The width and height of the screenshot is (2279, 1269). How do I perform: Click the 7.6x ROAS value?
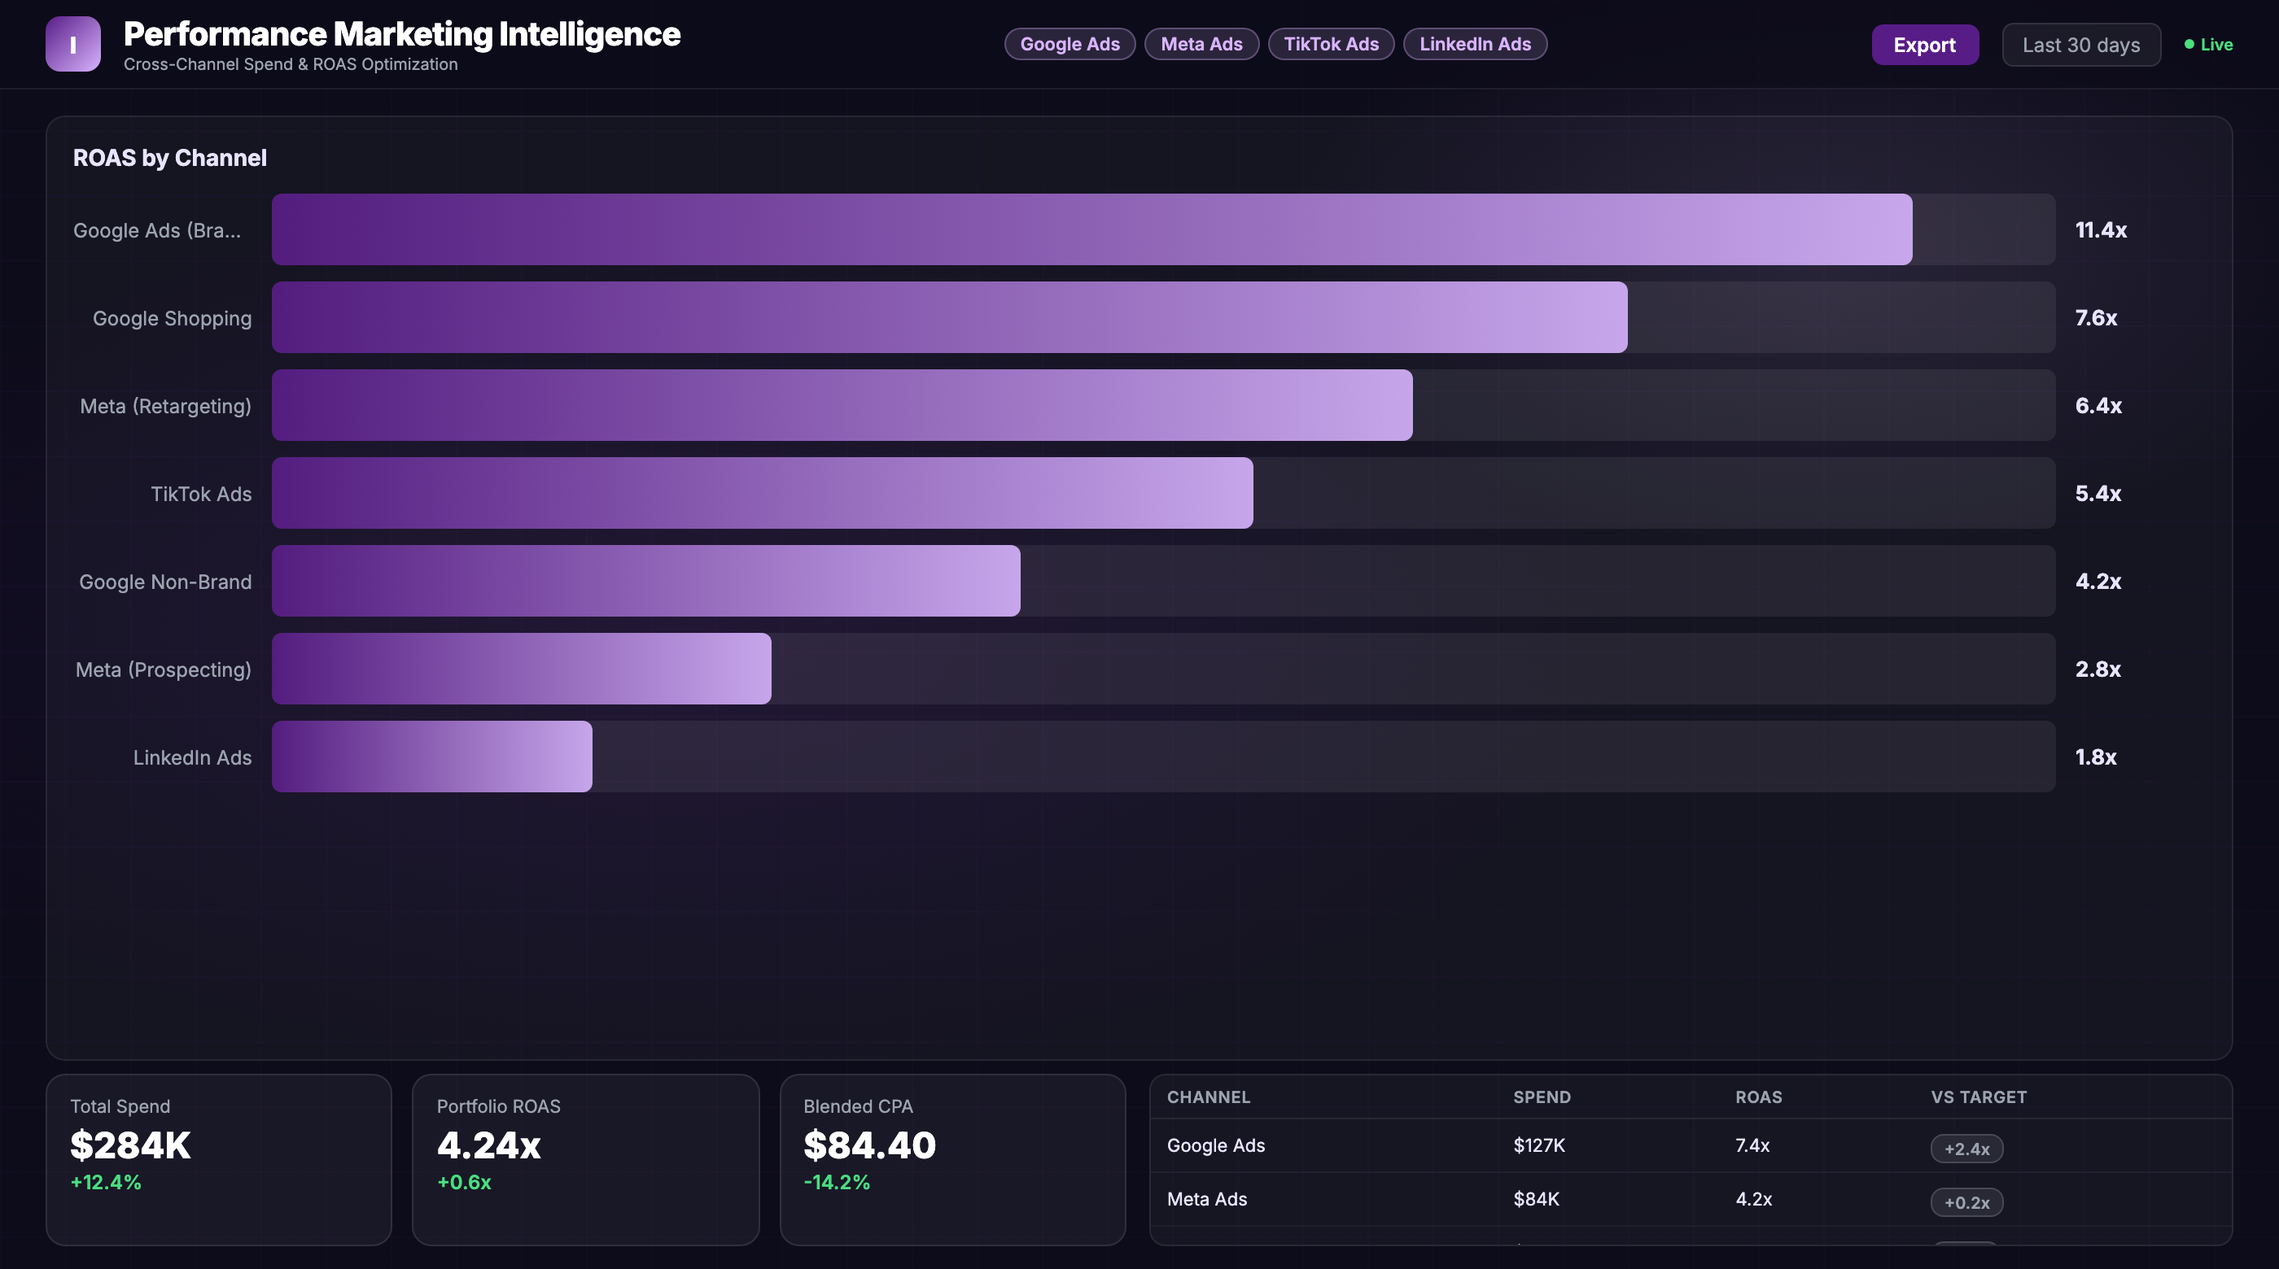(x=2096, y=317)
